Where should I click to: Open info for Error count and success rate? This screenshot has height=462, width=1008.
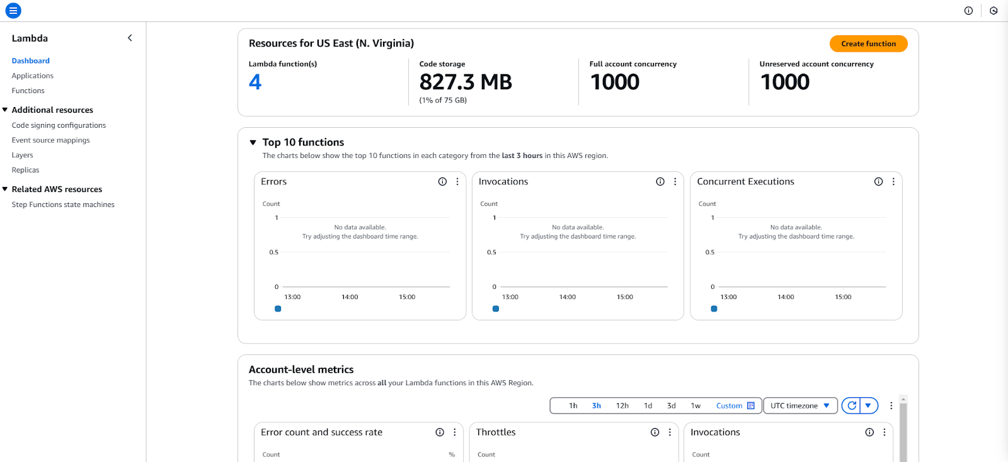click(440, 432)
